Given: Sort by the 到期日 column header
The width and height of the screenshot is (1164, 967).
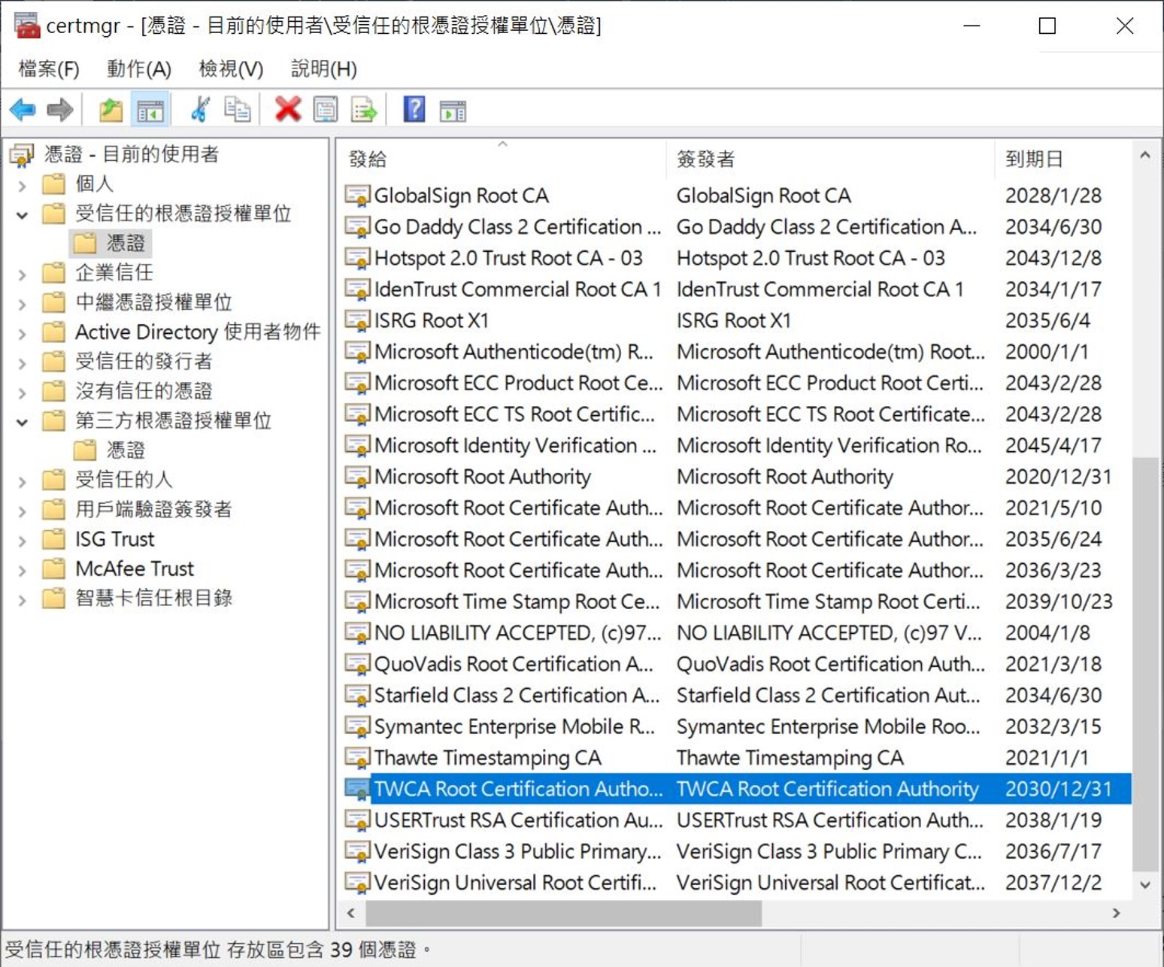Looking at the screenshot, I should tap(1062, 159).
